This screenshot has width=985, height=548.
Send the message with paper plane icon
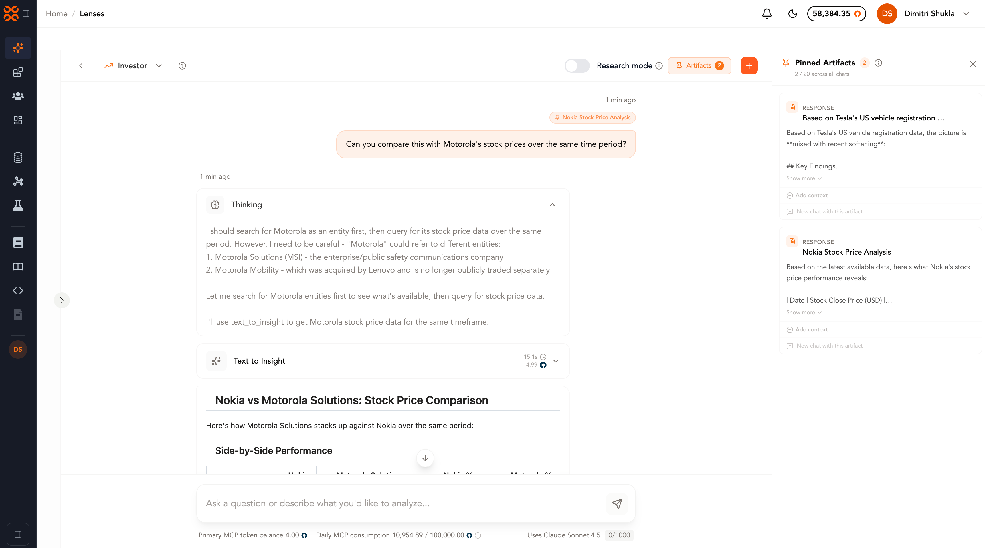[617, 504]
